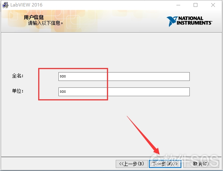Close the LabVIEW 2016 installer window
The height and width of the screenshot is (171, 223).
tap(213, 5)
